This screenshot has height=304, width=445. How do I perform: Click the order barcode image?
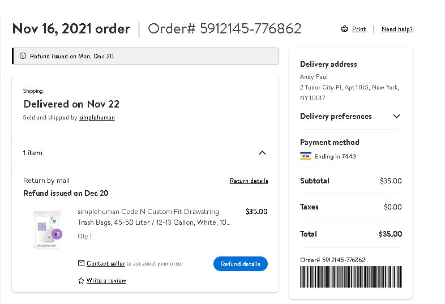[x=351, y=277]
